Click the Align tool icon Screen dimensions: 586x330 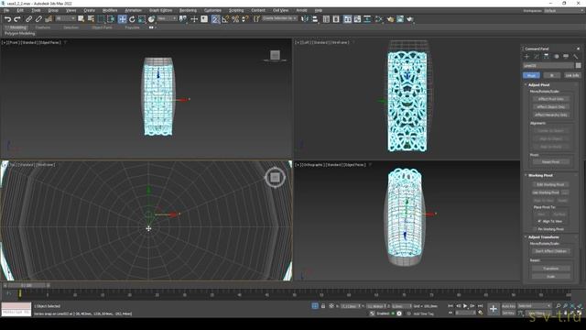point(315,19)
